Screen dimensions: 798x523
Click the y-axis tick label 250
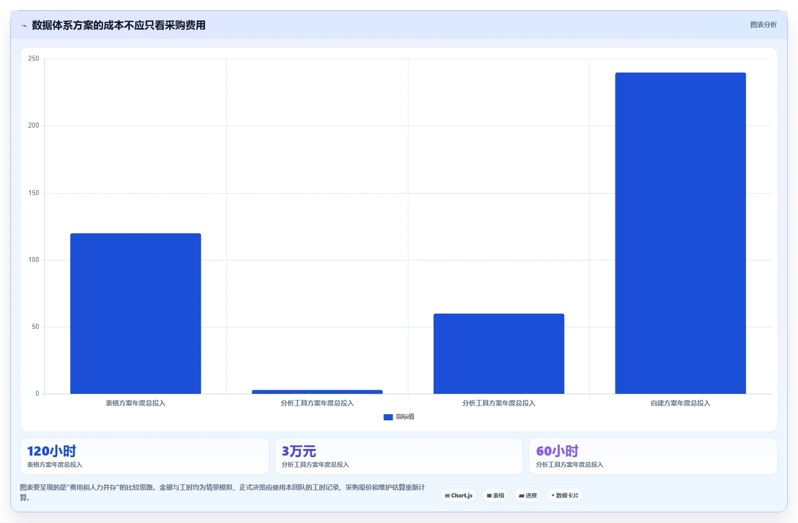pos(33,59)
